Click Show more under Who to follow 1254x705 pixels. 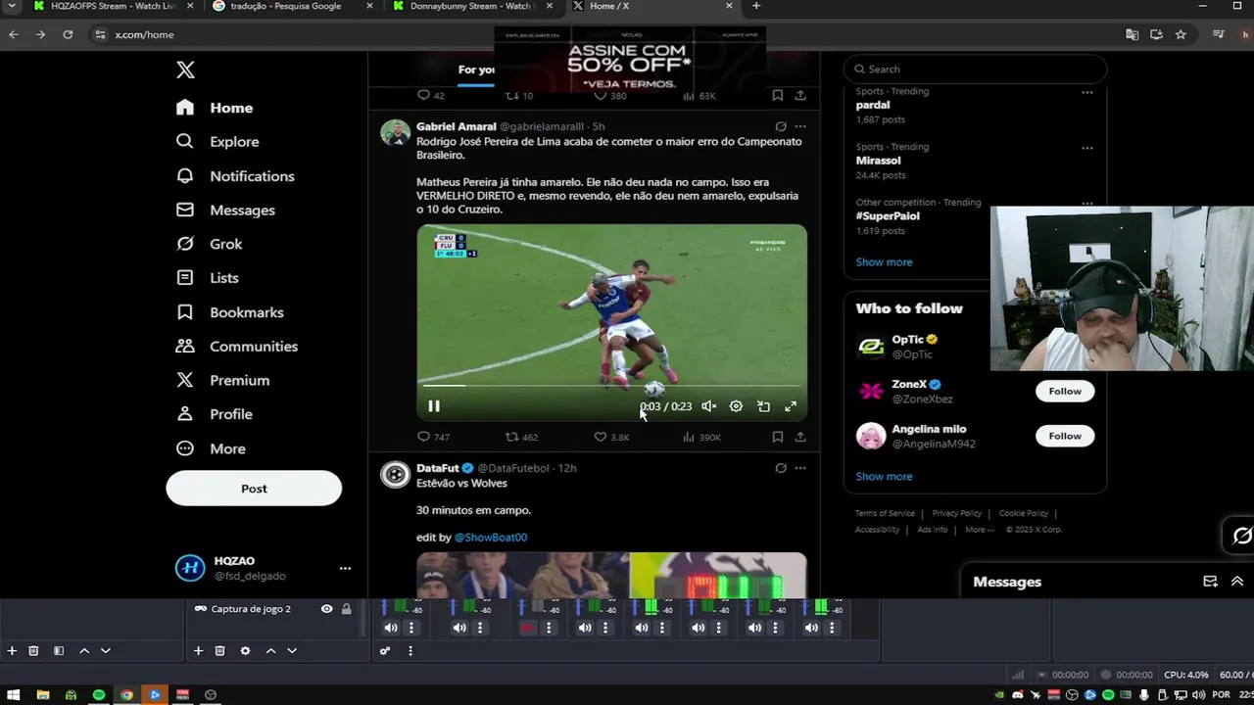tap(884, 477)
